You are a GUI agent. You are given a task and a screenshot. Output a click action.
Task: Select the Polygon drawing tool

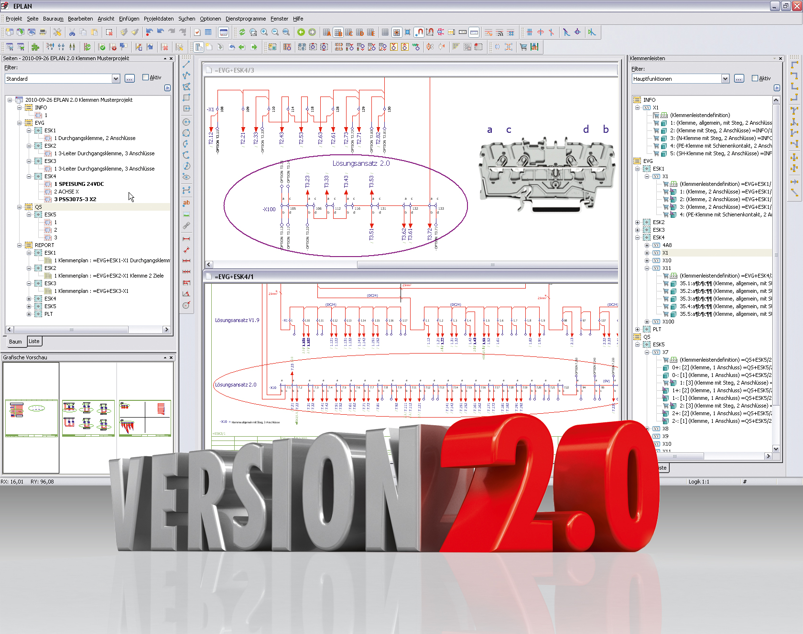pyautogui.click(x=186, y=86)
